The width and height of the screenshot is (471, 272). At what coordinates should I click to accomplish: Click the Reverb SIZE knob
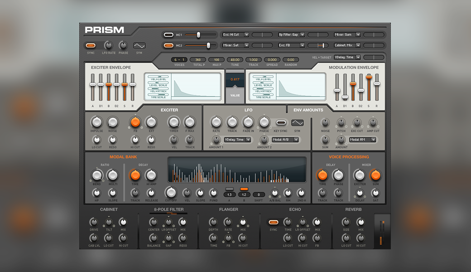click(x=346, y=222)
